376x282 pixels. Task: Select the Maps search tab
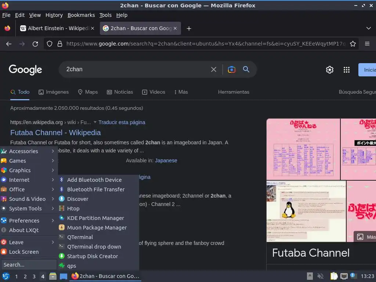(88, 92)
